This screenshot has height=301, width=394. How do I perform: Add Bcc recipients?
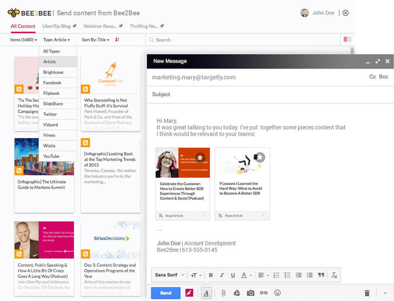[x=383, y=76]
